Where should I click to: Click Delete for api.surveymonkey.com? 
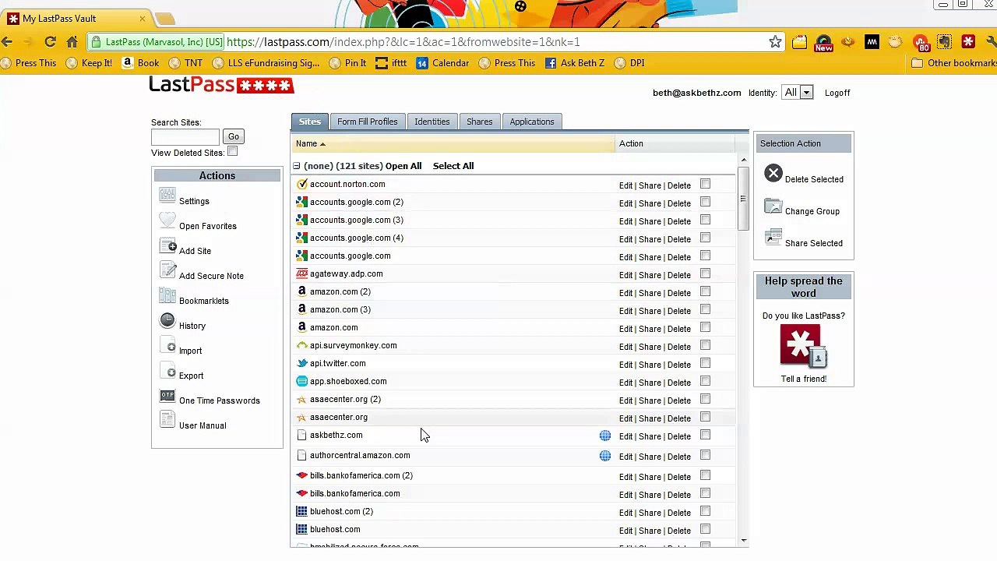point(678,347)
